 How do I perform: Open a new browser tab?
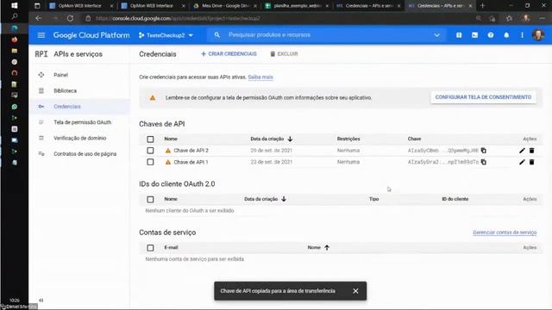pos(483,6)
